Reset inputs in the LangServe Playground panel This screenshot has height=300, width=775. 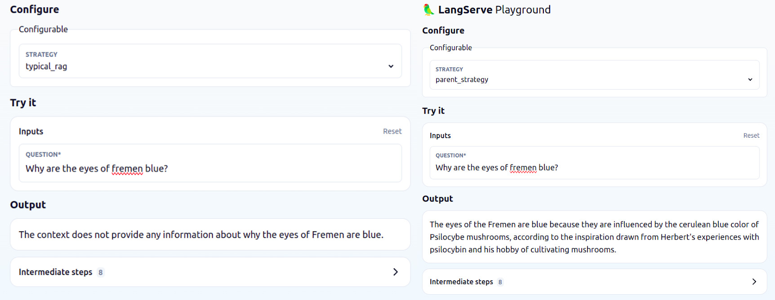click(751, 136)
